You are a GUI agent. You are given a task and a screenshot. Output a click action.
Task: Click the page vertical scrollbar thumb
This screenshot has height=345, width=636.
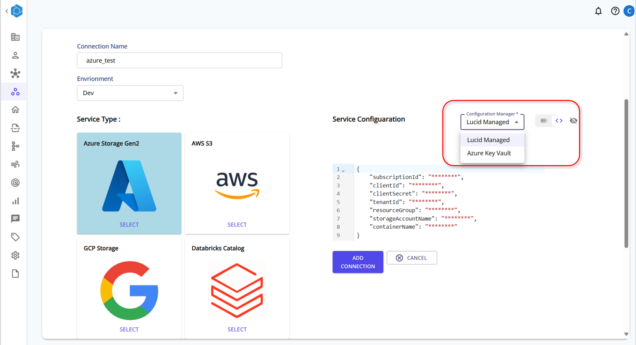pos(626,173)
